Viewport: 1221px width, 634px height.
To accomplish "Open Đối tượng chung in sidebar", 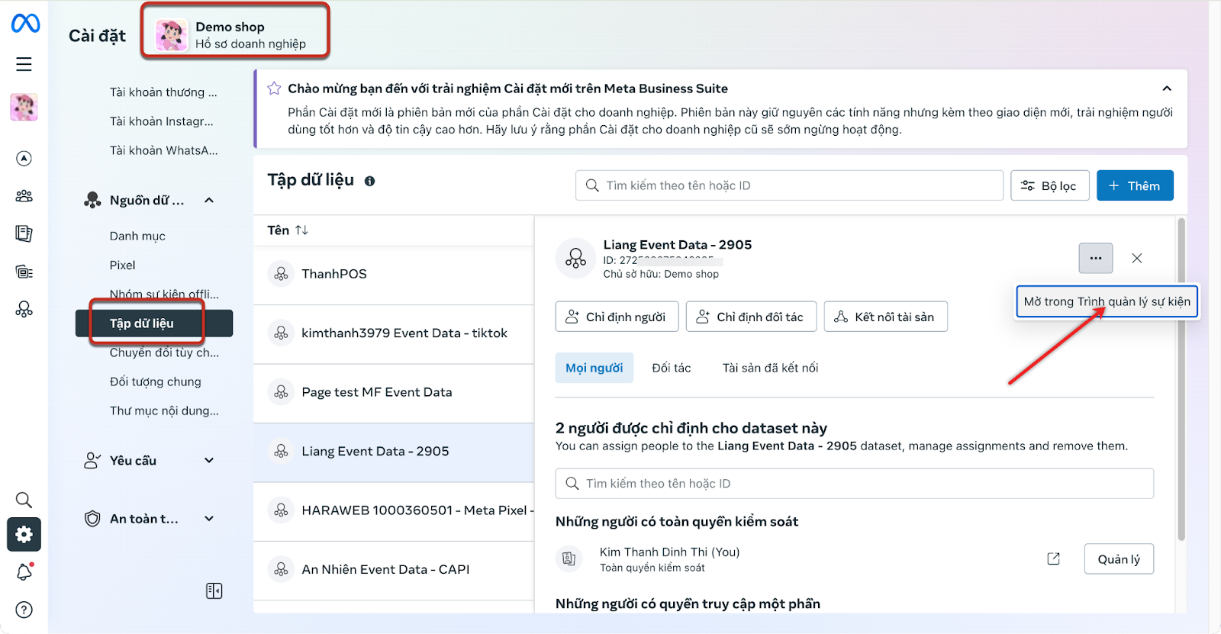I will 156,381.
